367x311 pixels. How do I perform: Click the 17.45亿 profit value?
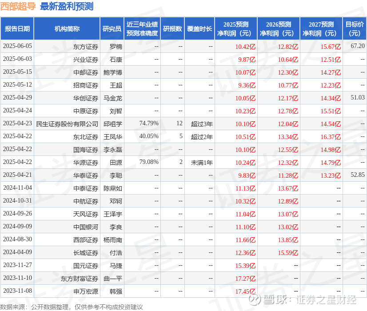245,291
